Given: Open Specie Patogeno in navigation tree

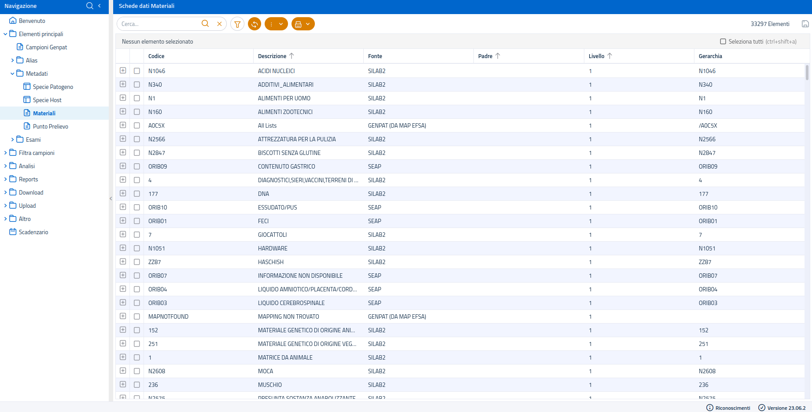Looking at the screenshot, I should [x=53, y=87].
